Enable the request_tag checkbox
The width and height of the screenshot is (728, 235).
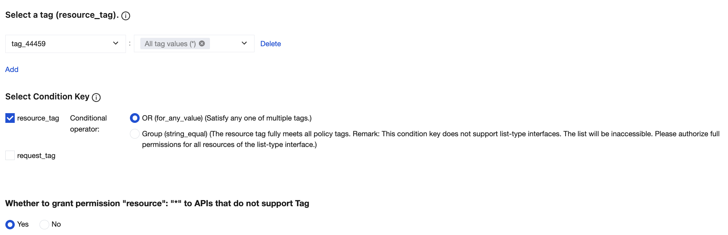click(10, 155)
